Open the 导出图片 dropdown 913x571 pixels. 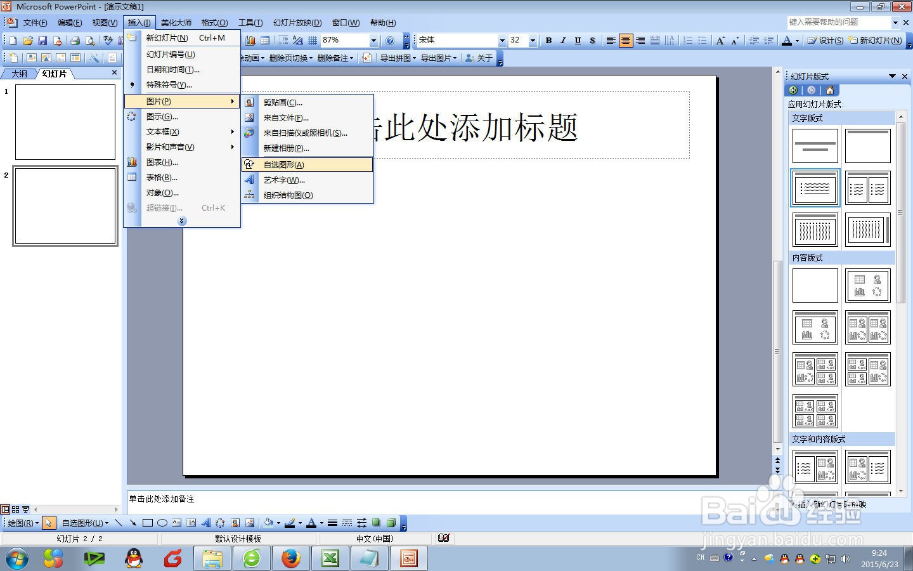tap(439, 58)
